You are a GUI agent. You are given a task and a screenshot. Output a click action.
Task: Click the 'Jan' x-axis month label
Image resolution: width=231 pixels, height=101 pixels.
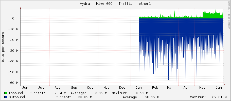pyautogui.click(x=139, y=88)
